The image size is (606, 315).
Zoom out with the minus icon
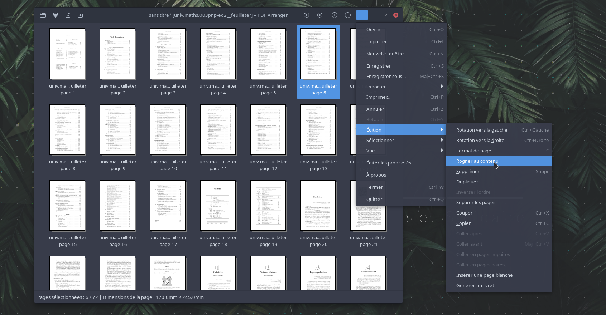[348, 15]
